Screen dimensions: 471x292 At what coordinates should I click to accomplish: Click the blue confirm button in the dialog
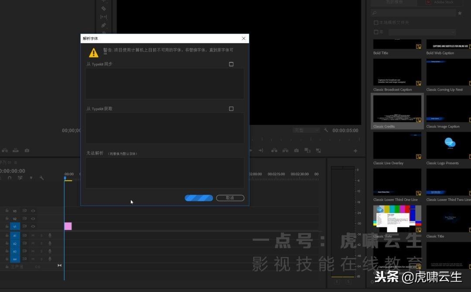pos(199,198)
